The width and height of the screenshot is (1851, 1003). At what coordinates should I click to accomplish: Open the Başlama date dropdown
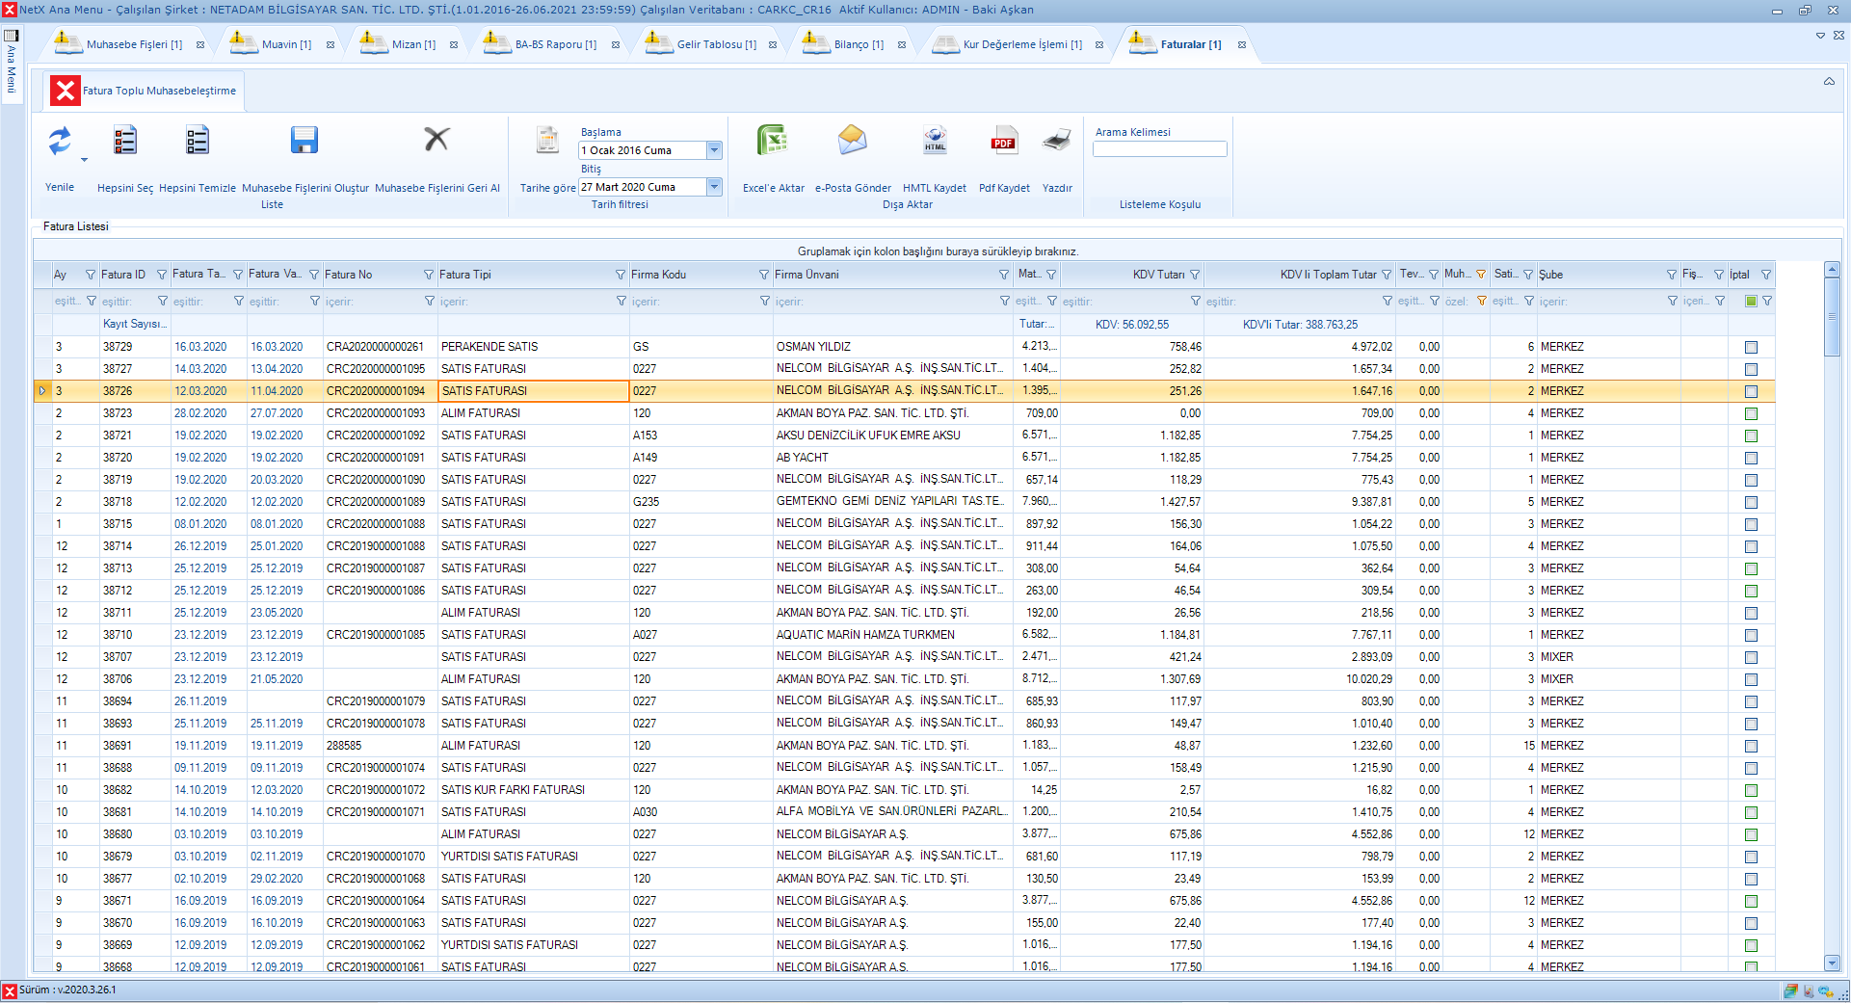pos(714,150)
